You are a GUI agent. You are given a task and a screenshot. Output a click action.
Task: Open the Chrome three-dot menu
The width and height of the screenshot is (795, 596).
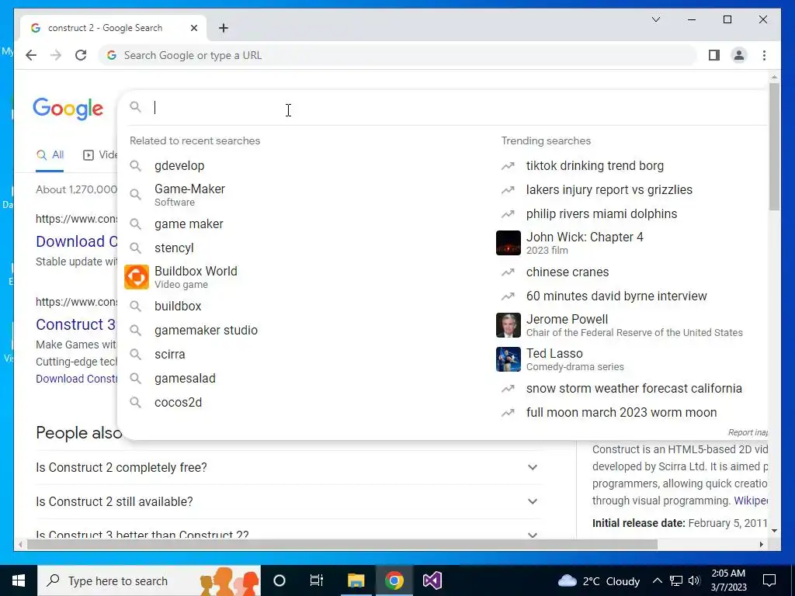(x=764, y=55)
